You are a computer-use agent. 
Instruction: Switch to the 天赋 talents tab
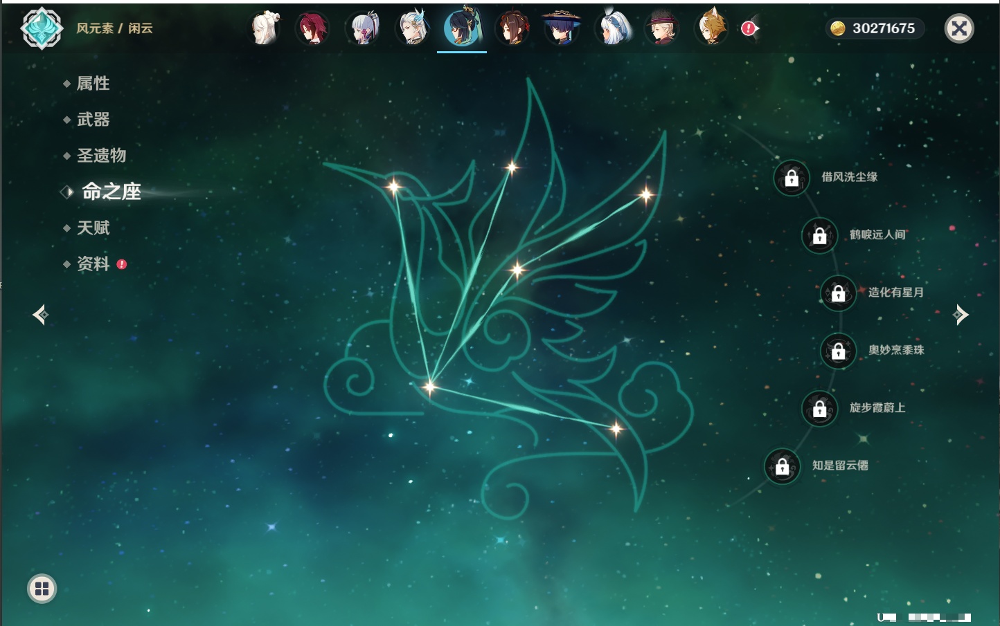(x=93, y=228)
